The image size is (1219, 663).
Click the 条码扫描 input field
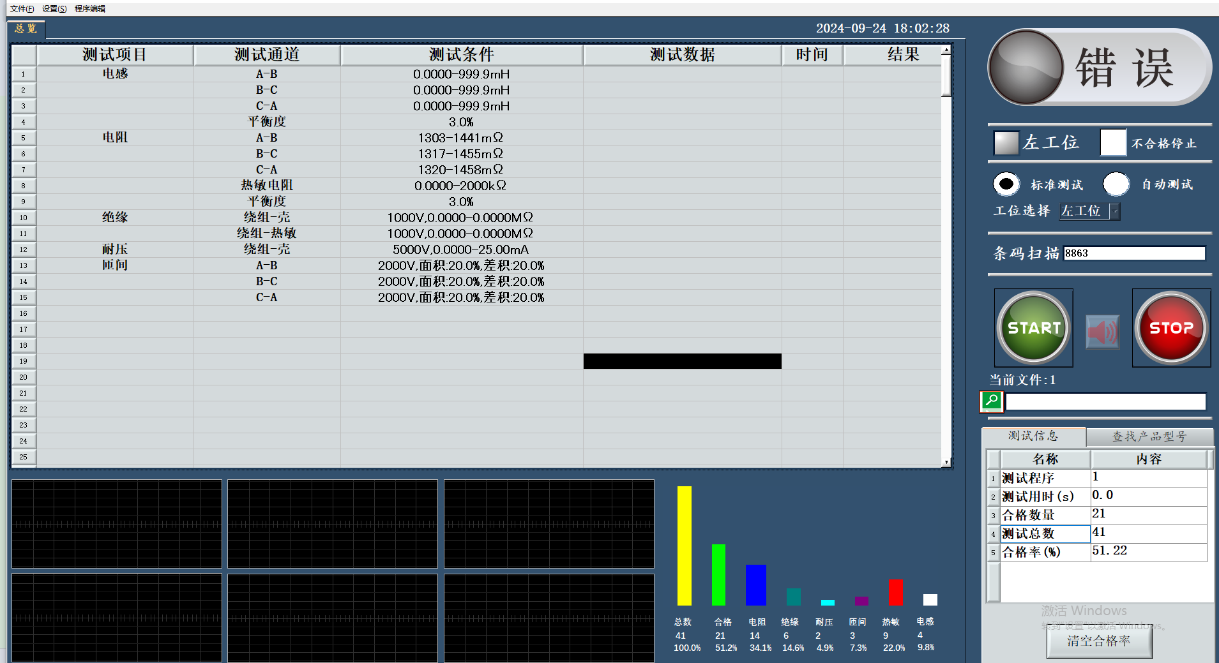(1134, 253)
